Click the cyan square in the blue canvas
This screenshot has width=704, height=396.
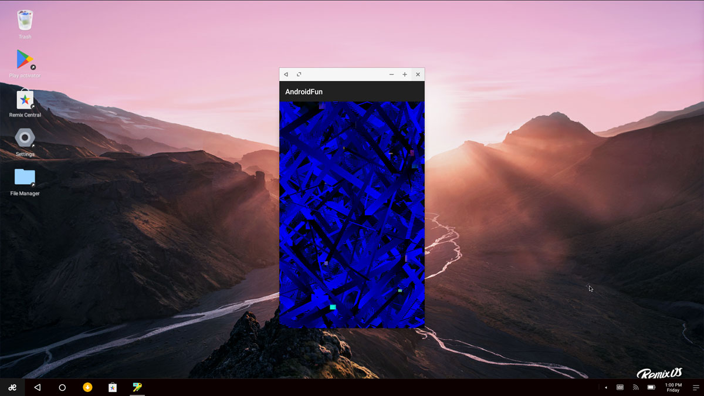click(333, 307)
